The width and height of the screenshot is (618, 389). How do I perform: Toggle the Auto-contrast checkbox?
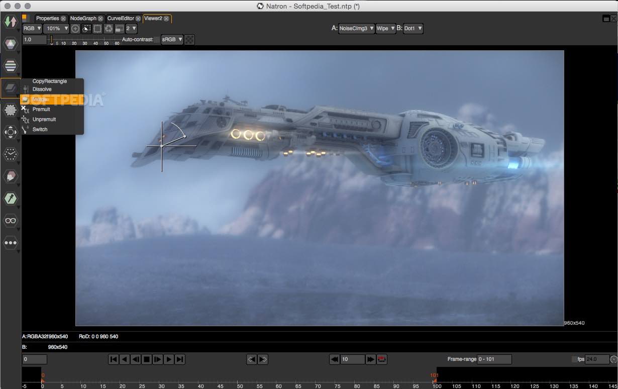tap(158, 39)
